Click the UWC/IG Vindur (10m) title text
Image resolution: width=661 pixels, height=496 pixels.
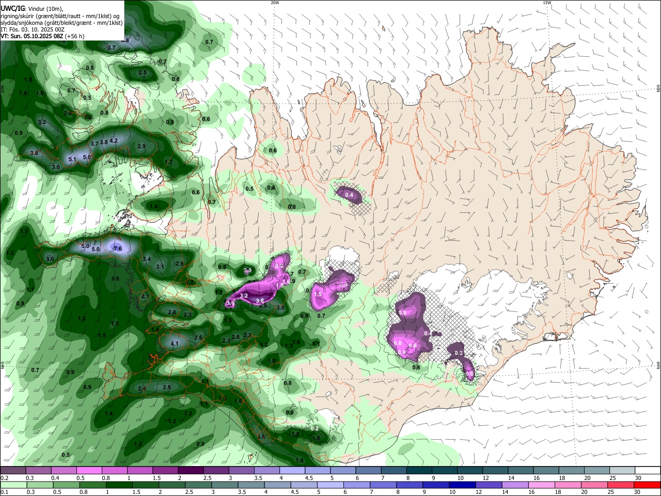(x=31, y=8)
